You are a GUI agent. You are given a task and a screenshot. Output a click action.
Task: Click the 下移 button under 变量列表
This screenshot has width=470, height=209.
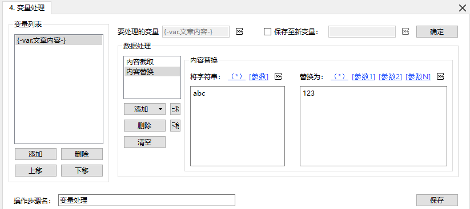pos(82,171)
